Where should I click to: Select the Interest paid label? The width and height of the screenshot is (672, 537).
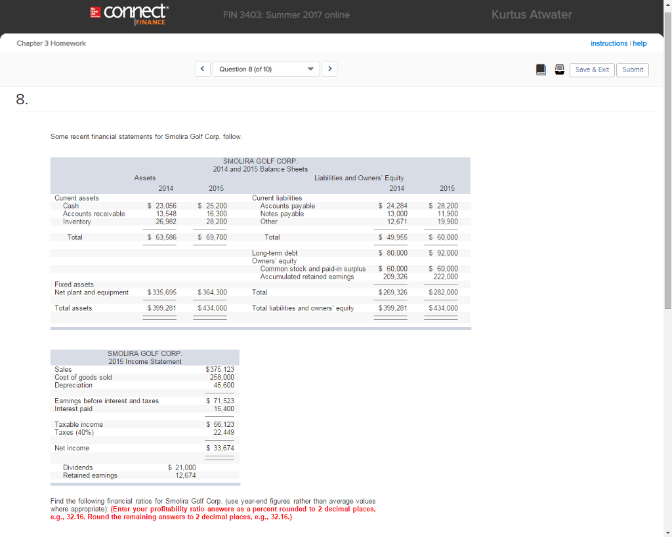pos(73,409)
